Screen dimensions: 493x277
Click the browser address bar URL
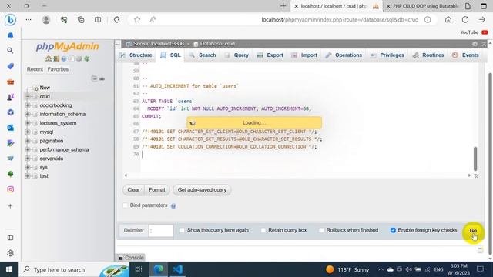click(340, 20)
